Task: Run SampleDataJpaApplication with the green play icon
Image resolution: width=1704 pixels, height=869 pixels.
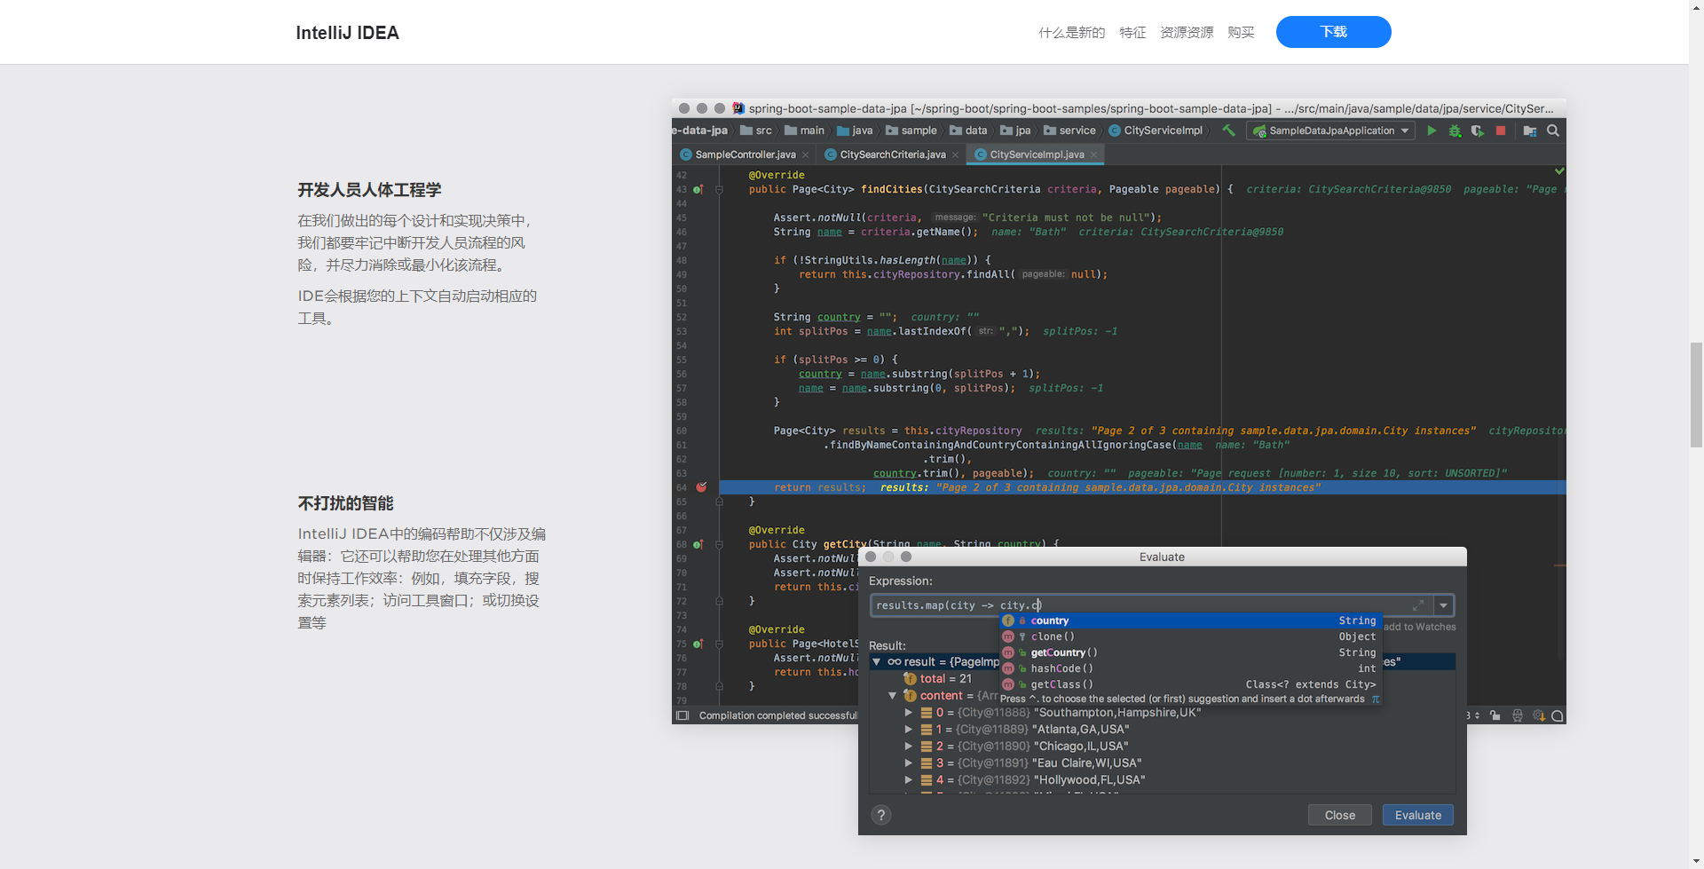Action: pos(1432,130)
